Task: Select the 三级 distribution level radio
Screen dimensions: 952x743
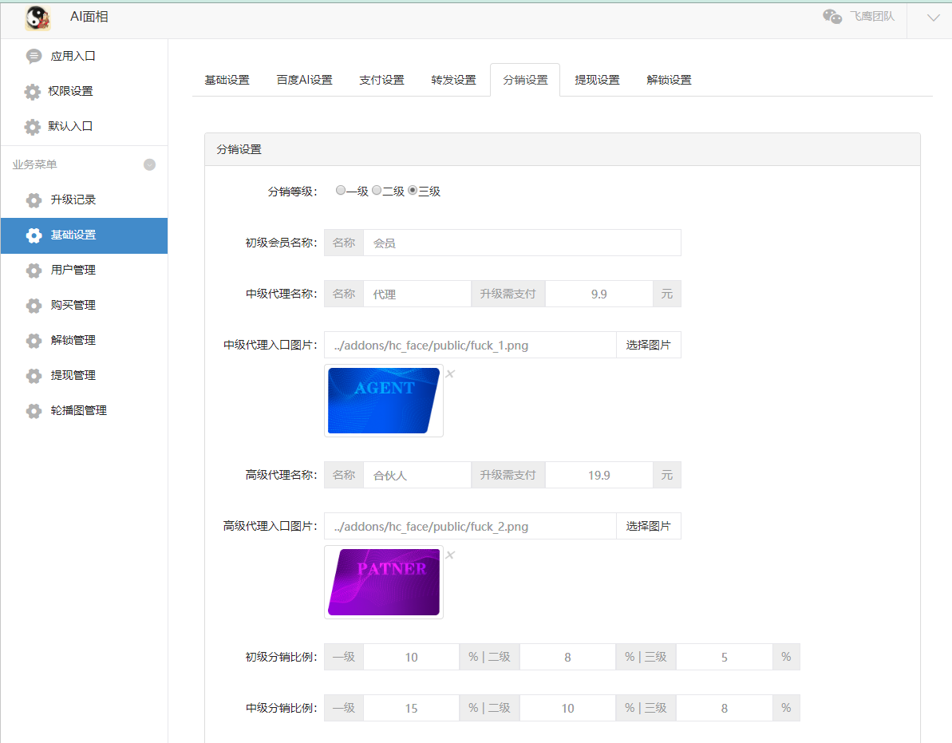Action: coord(413,190)
